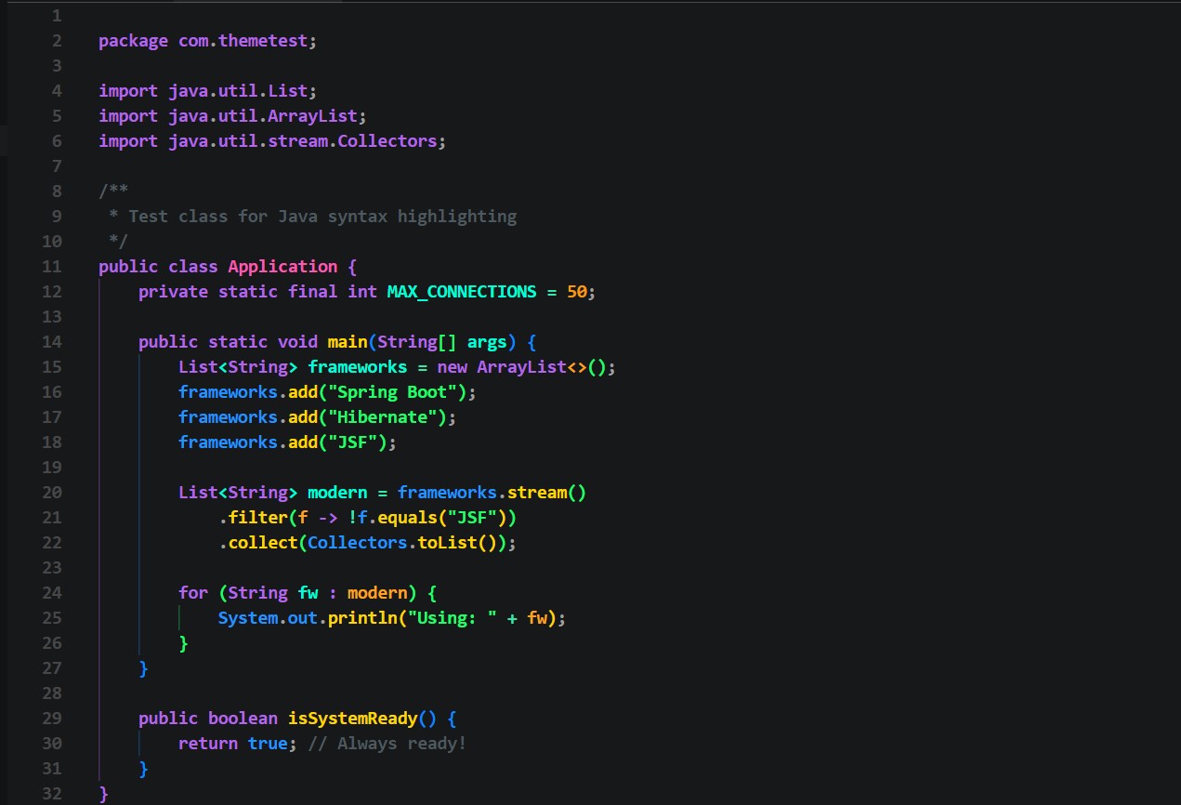Click the class name 'Application'
Screen dimensions: 1181x805
(283, 267)
